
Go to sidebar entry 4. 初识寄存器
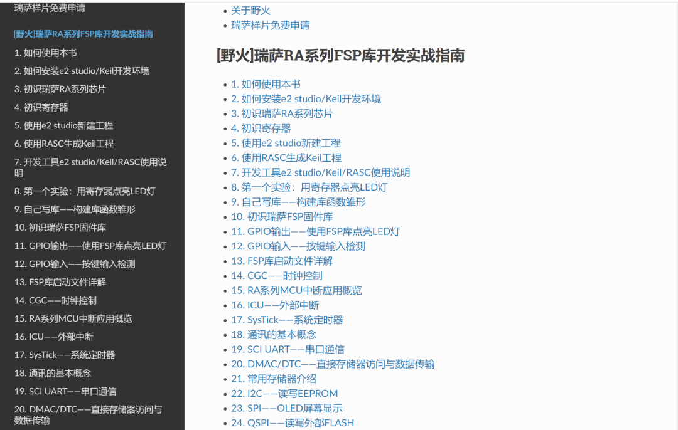tap(41, 108)
